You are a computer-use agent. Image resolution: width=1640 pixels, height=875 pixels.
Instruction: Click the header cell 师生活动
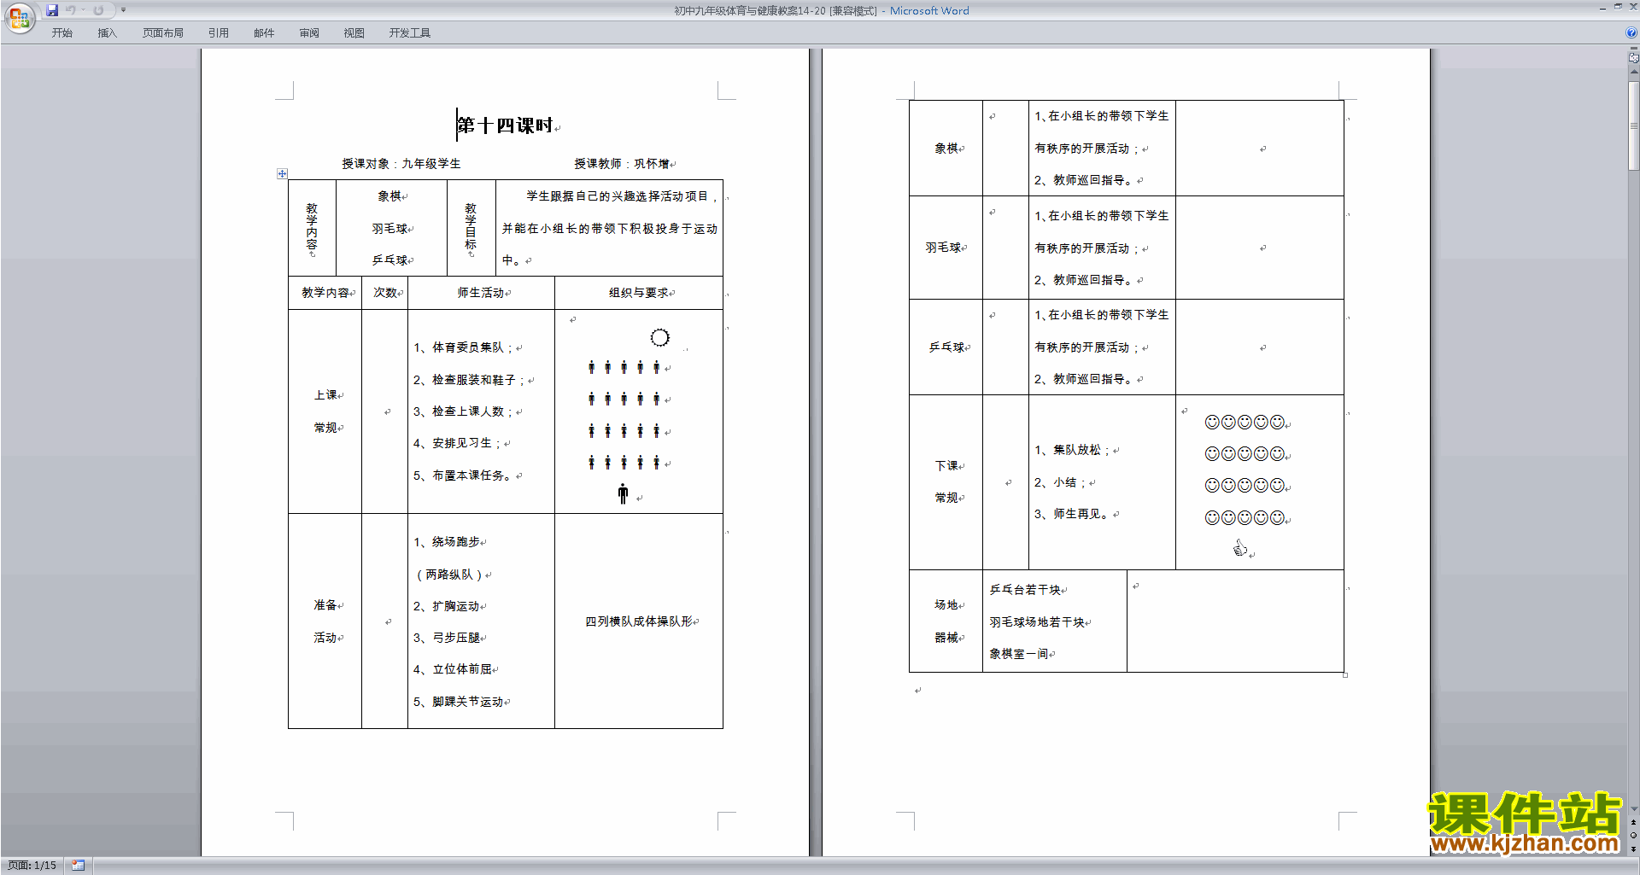[481, 293]
